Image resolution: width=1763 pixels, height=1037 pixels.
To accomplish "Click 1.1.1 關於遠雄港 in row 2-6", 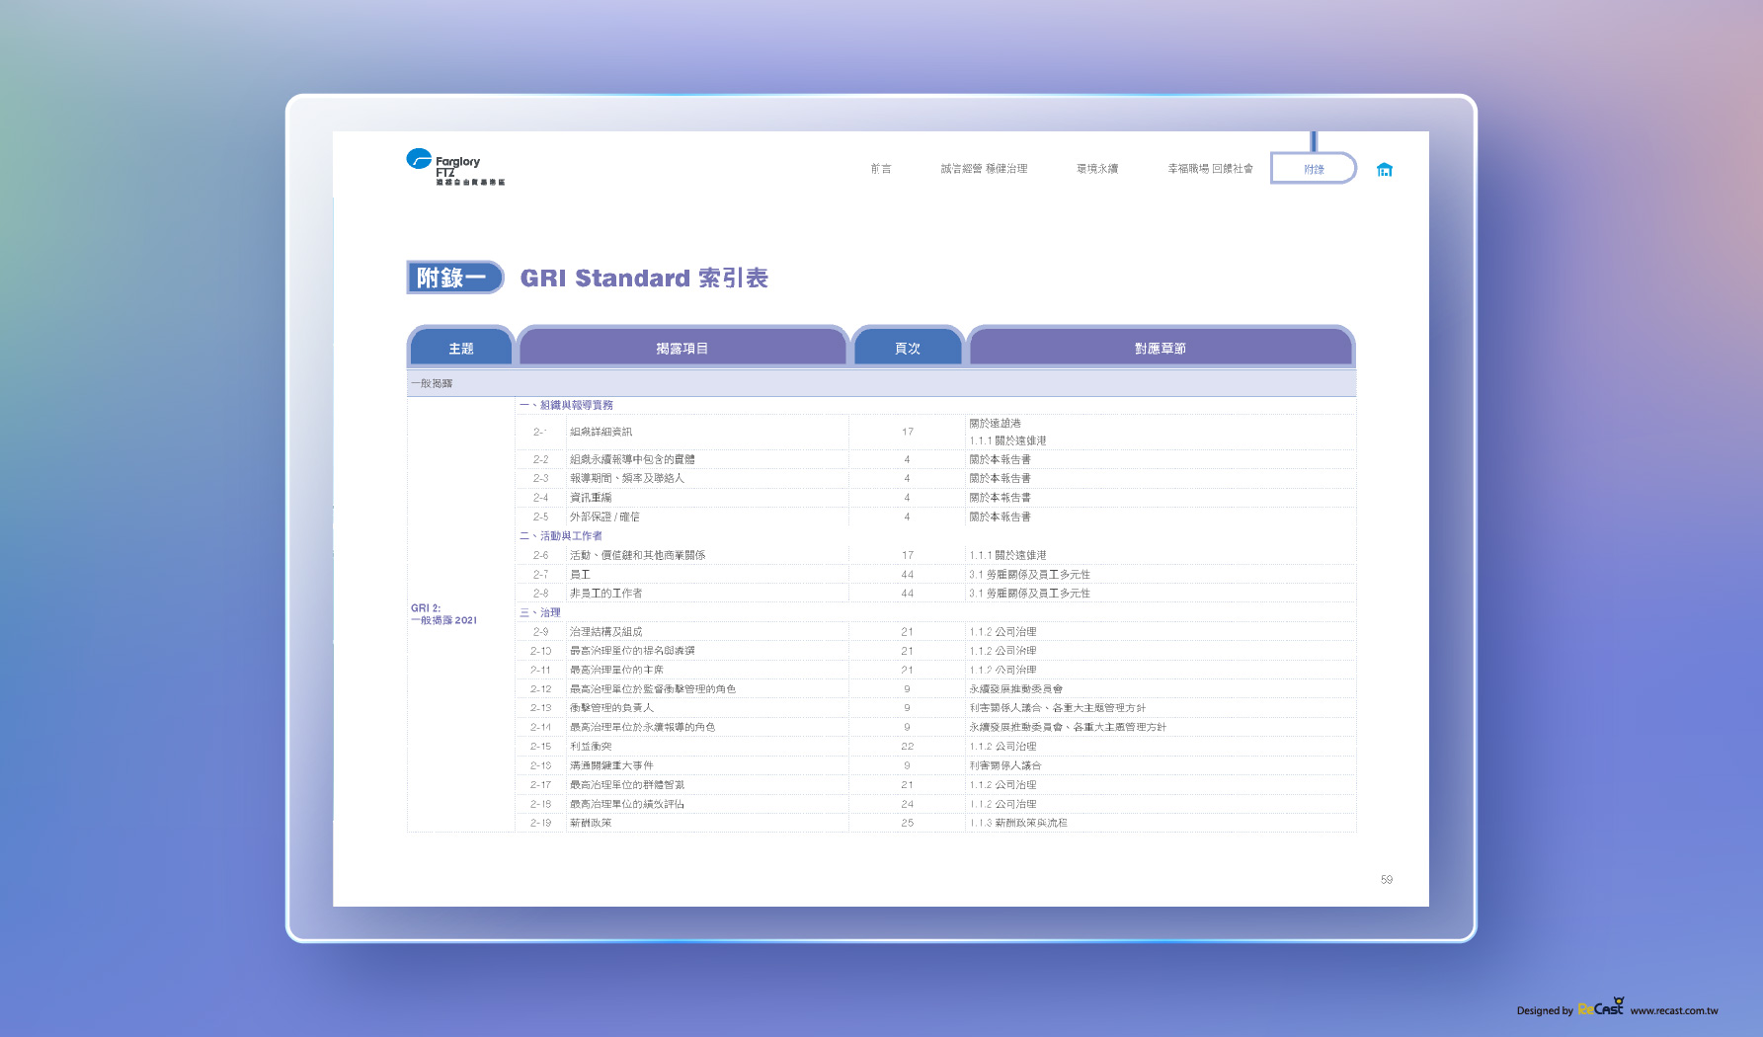I will [1007, 555].
